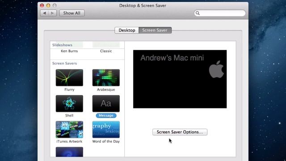This screenshot has height=161, width=286.
Task: Click the Classic slideshow label
Action: click(106, 51)
